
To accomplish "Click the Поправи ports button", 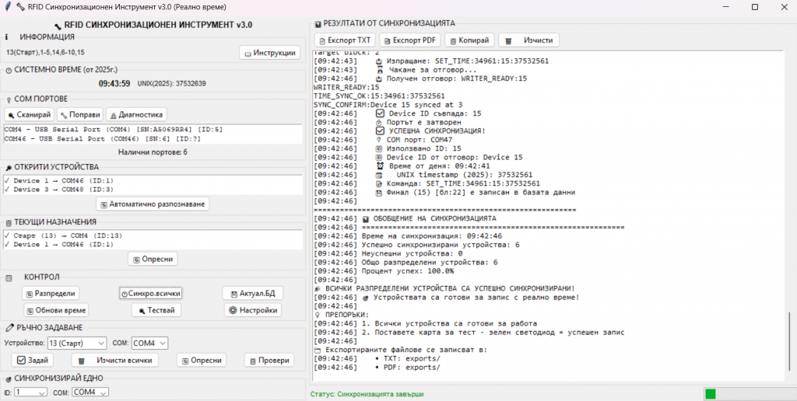I will [80, 114].
